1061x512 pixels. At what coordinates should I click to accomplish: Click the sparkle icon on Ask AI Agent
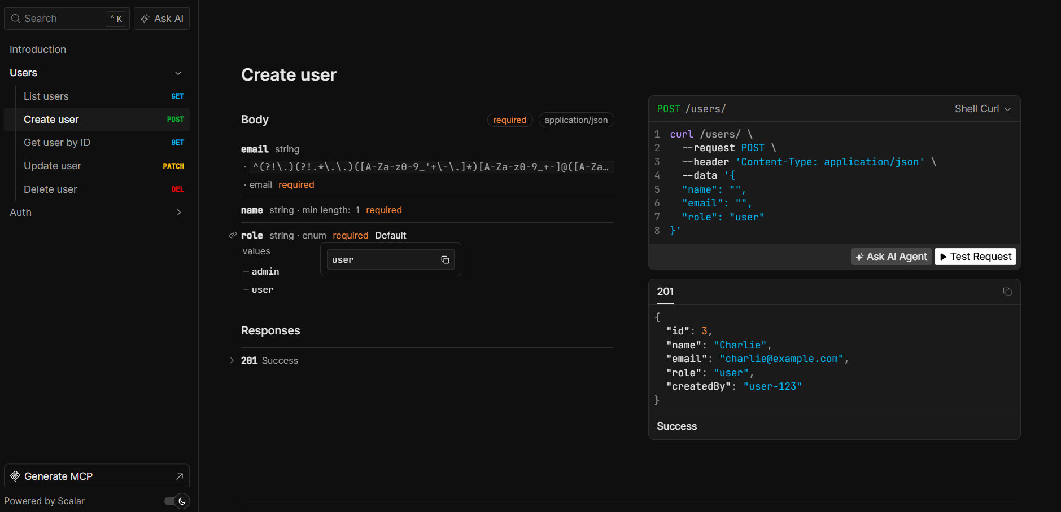(859, 257)
